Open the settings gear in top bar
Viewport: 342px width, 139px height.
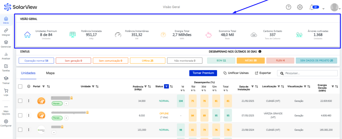pyautogui.click(x=300, y=7)
